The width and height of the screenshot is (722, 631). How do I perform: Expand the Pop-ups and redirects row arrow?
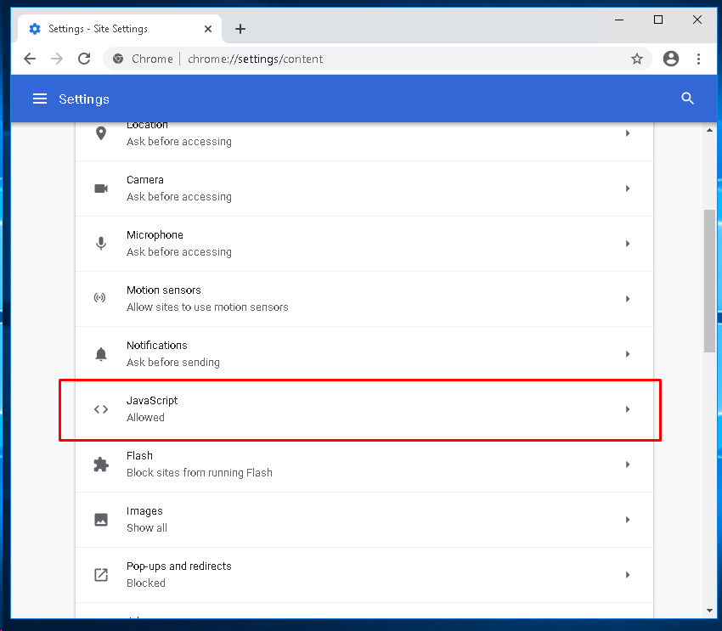click(x=628, y=575)
